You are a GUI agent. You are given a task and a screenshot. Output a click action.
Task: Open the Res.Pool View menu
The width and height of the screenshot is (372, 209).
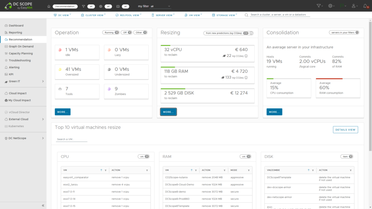pyautogui.click(x=128, y=15)
